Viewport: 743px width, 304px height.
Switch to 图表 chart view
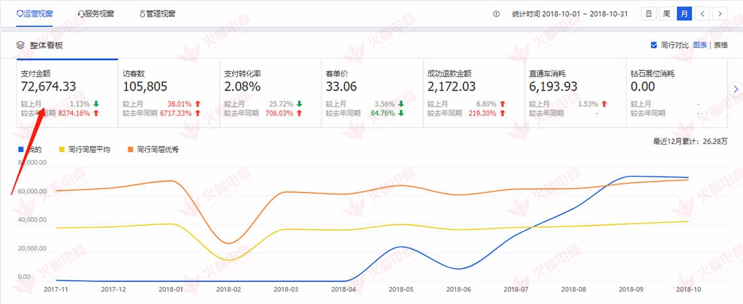(700, 45)
